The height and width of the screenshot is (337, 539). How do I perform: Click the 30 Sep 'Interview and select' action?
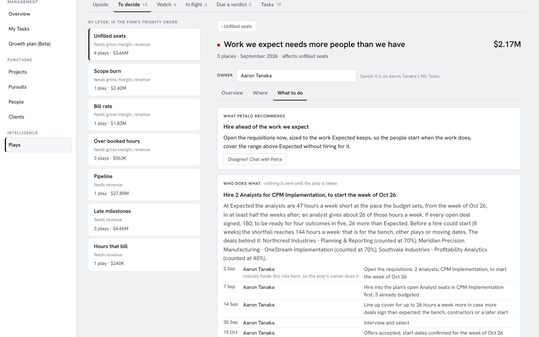coord(386,323)
